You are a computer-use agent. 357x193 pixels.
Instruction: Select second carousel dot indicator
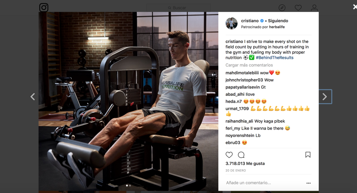pyautogui.click(x=130, y=186)
